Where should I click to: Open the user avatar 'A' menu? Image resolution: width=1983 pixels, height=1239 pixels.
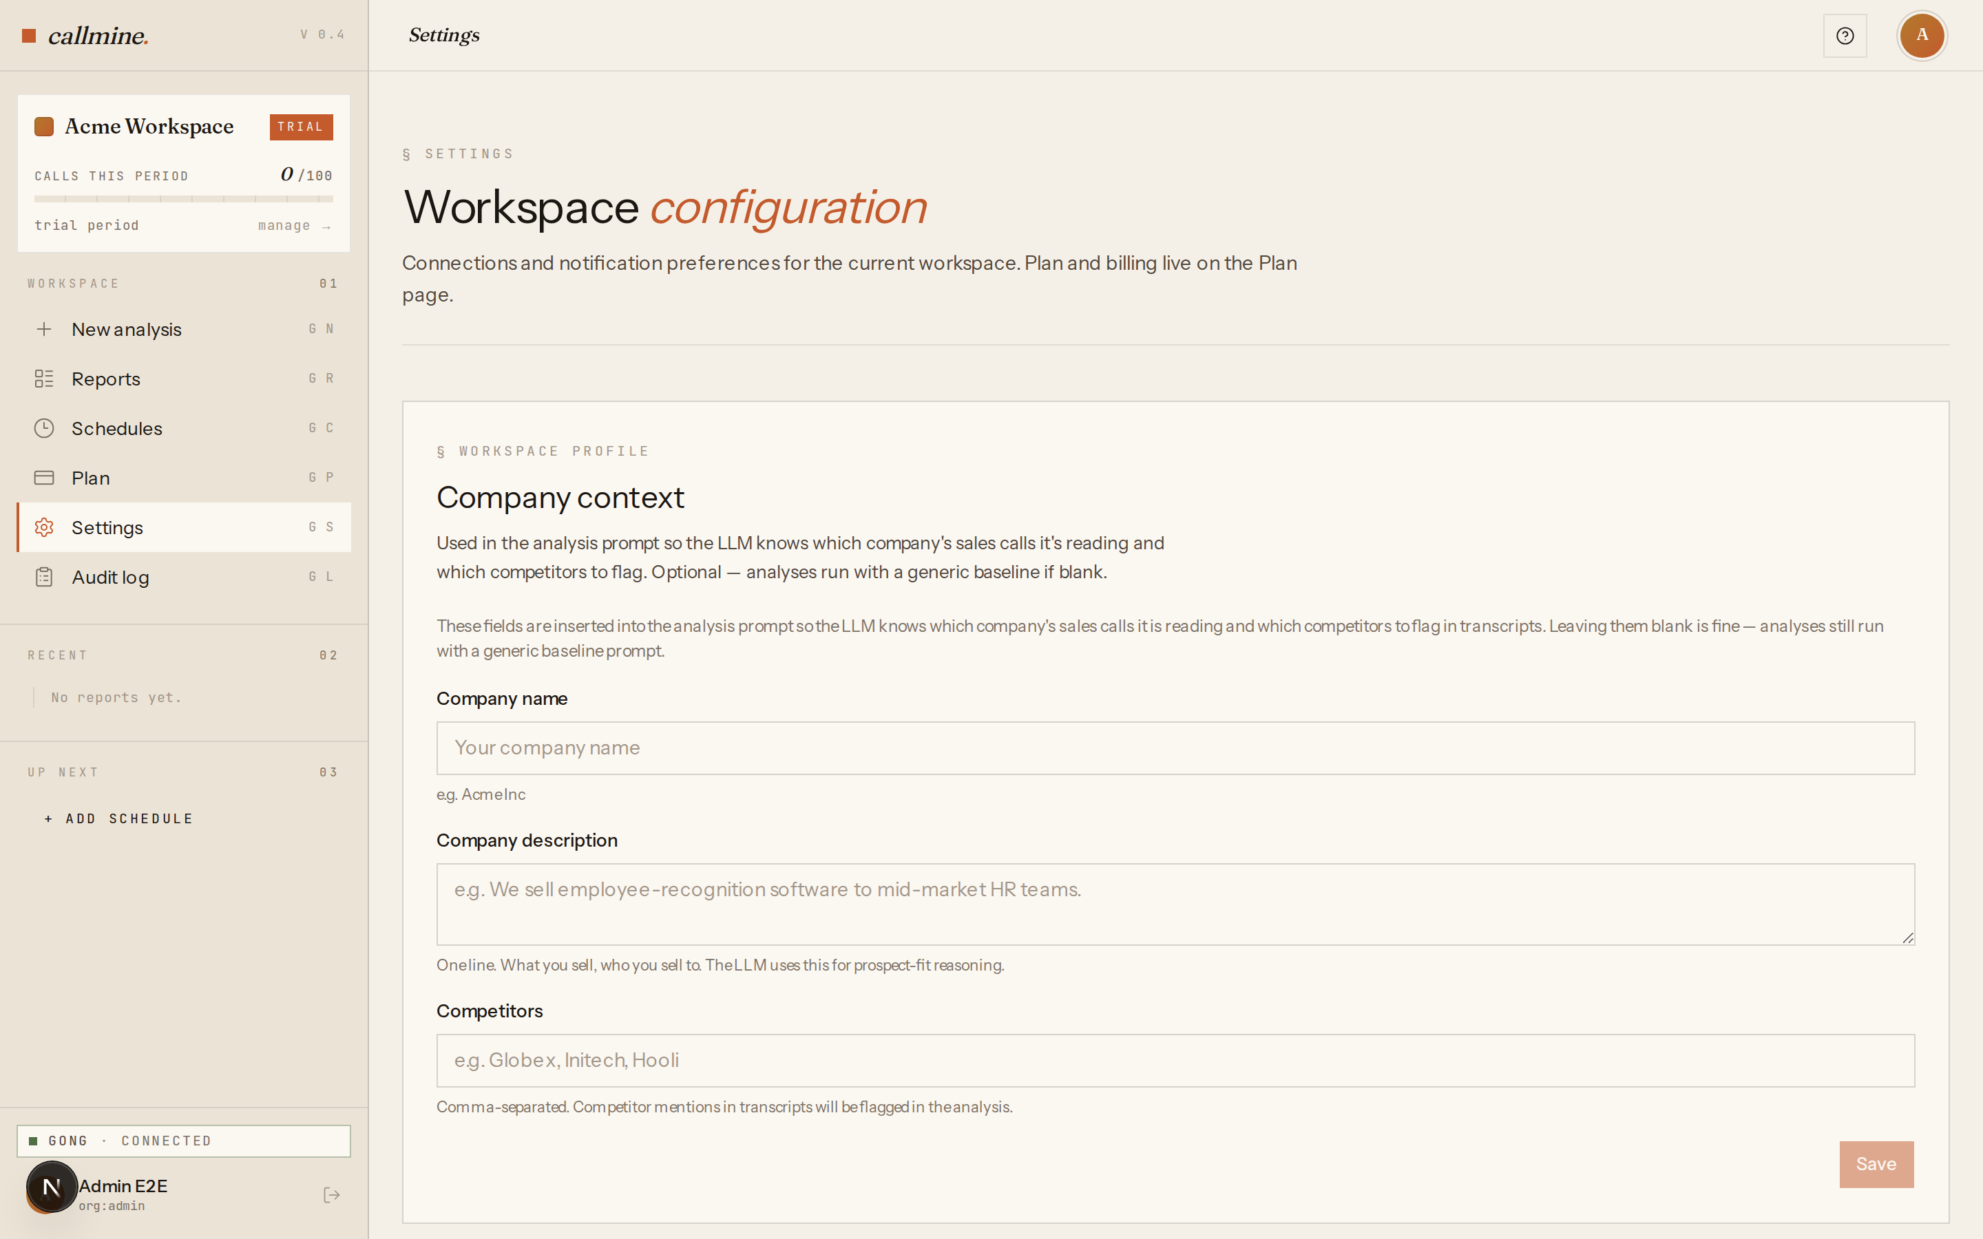tap(1922, 35)
